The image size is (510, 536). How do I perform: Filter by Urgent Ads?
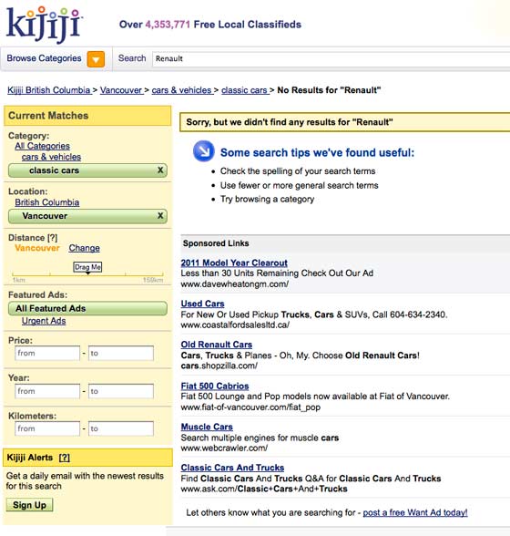pos(44,321)
